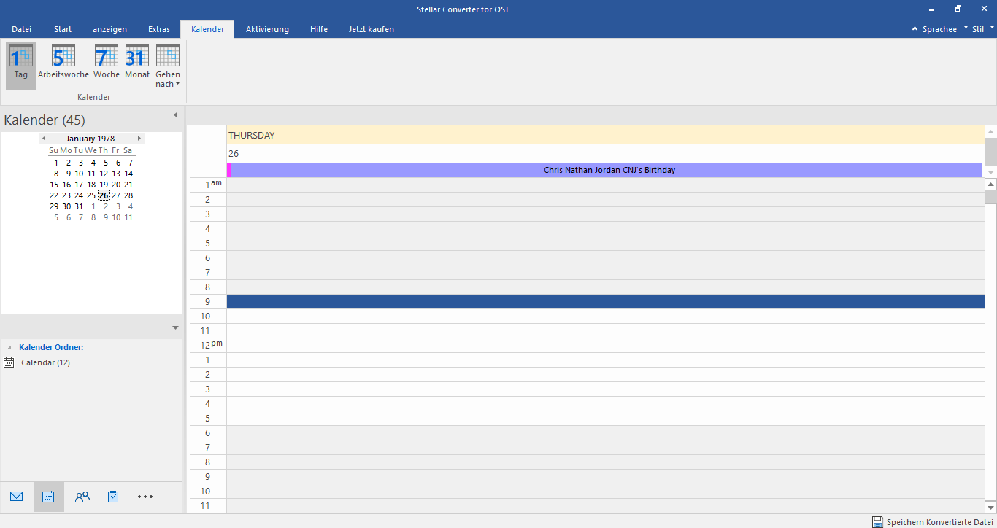Open the contacts people icon
Image resolution: width=997 pixels, height=528 pixels.
point(82,497)
